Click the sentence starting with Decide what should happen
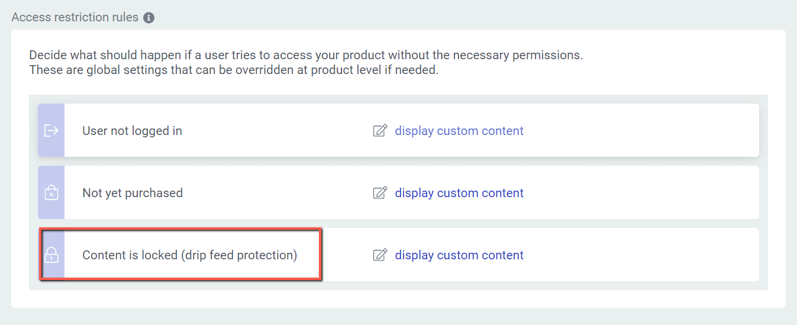Image resolution: width=797 pixels, height=325 pixels. click(x=305, y=55)
